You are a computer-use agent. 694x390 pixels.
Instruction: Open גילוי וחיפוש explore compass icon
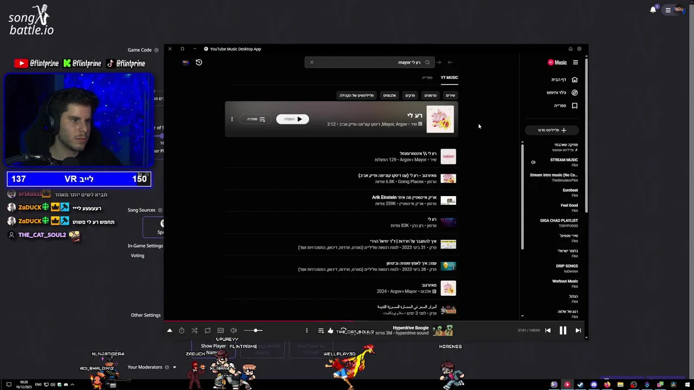point(575,93)
